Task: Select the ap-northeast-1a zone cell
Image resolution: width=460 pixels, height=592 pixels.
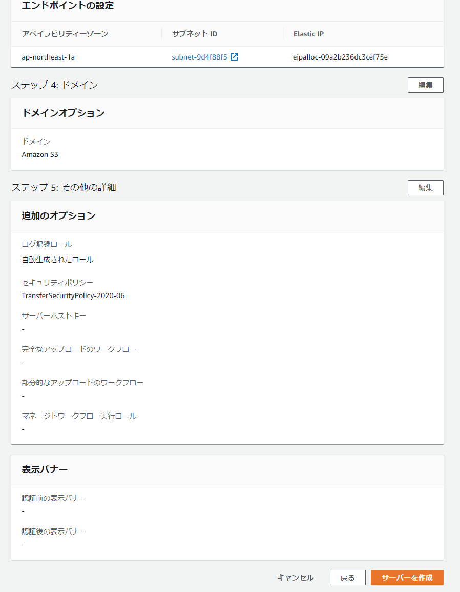Action: (48, 57)
